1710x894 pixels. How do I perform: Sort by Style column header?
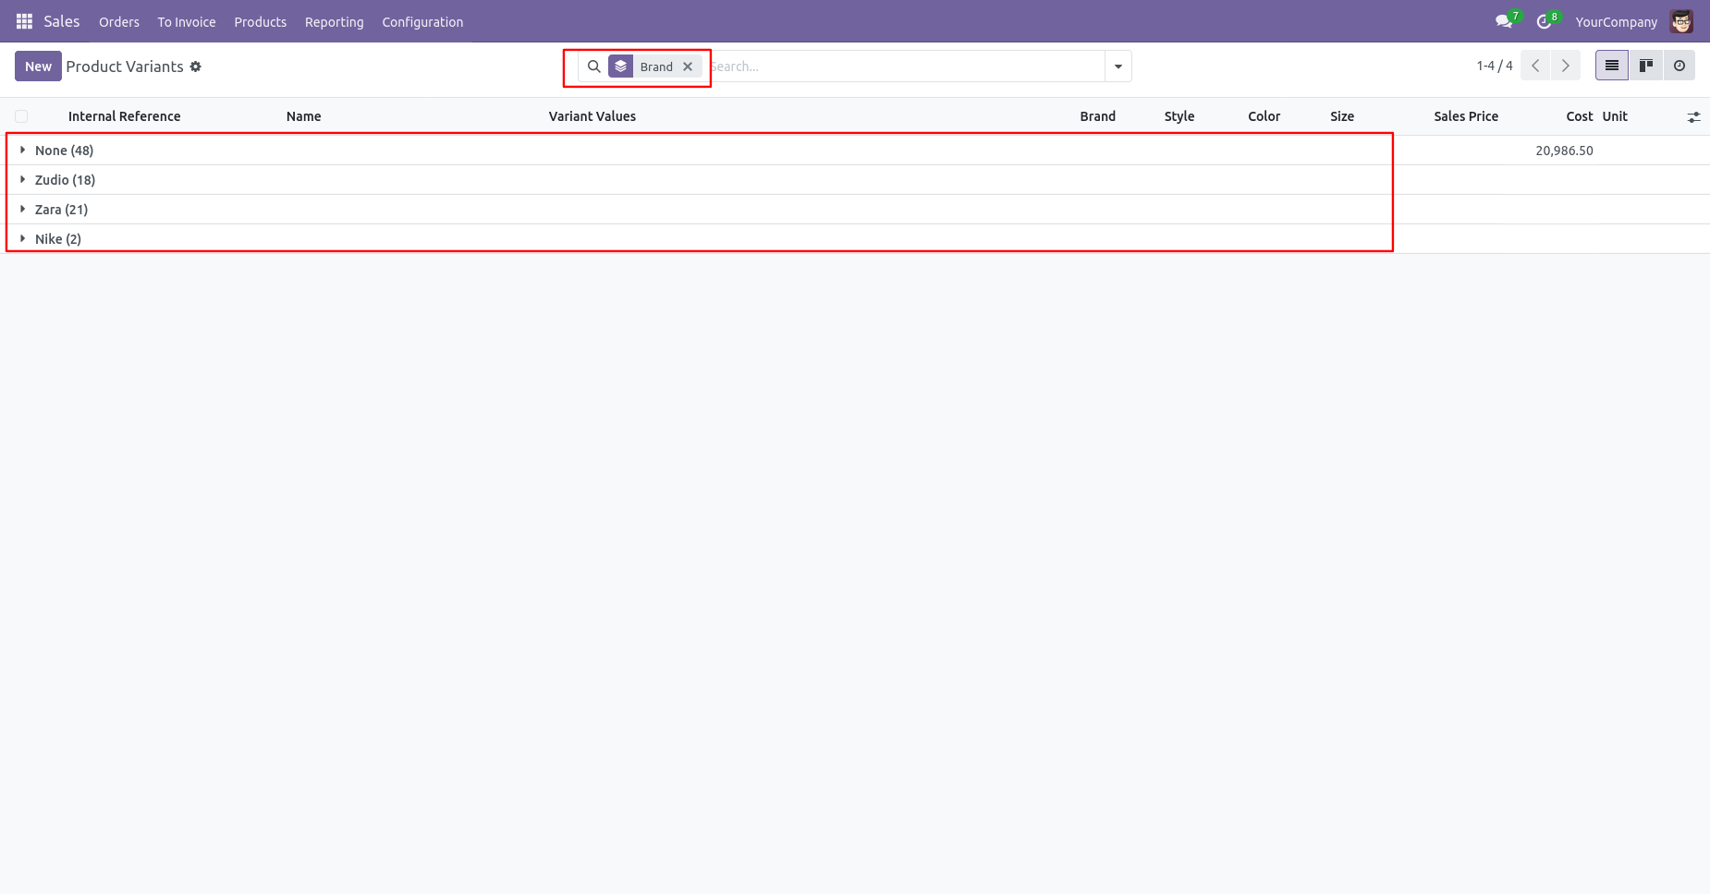(1179, 116)
